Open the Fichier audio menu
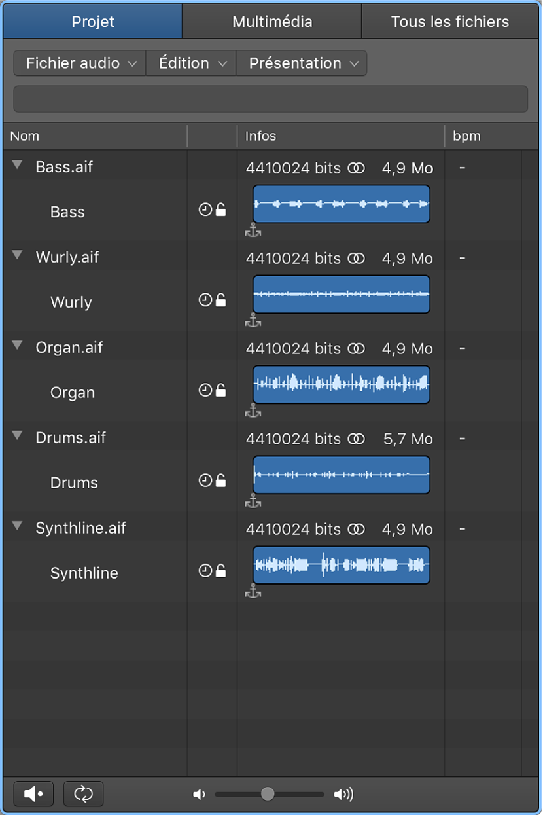Screen dimensions: 543x815 pyautogui.click(x=79, y=63)
